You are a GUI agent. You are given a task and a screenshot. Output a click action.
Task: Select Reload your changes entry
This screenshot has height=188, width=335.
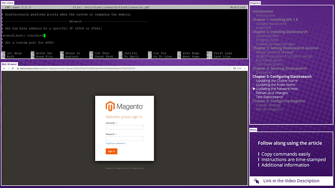coord(272,93)
